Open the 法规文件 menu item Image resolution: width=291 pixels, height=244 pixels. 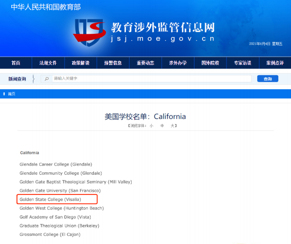click(x=48, y=63)
